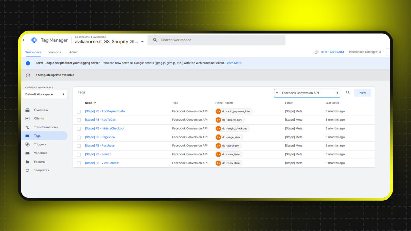Click the Tag Manager logo icon
Viewport: 411px width, 231px height.
point(34,40)
